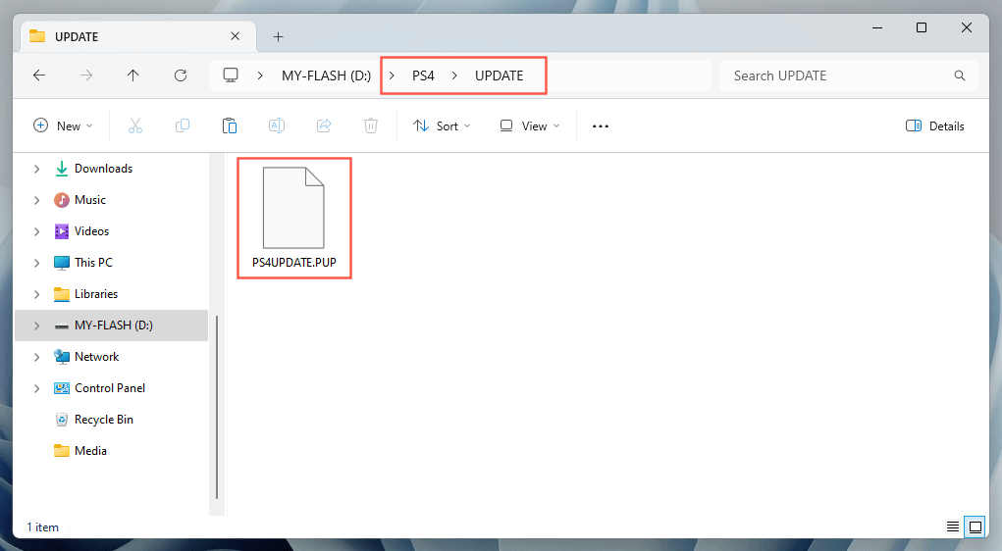The width and height of the screenshot is (1002, 551).
Task: Refresh the current folder view
Action: (181, 75)
